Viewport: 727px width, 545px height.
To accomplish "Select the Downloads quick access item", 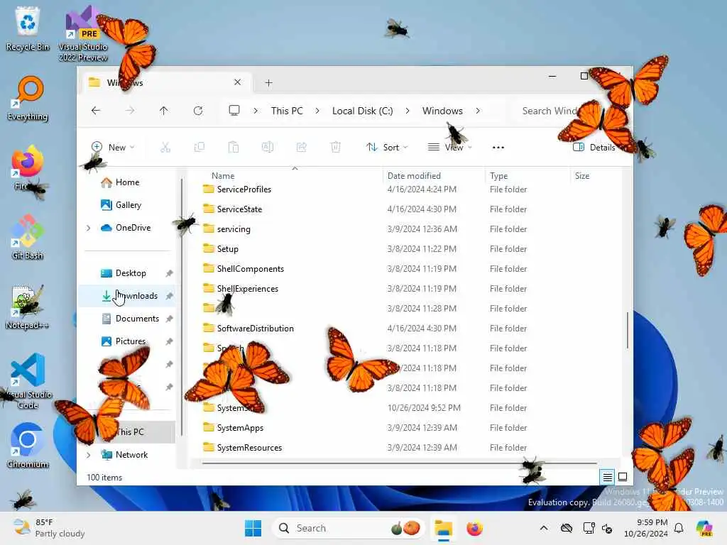I will tap(127, 296).
